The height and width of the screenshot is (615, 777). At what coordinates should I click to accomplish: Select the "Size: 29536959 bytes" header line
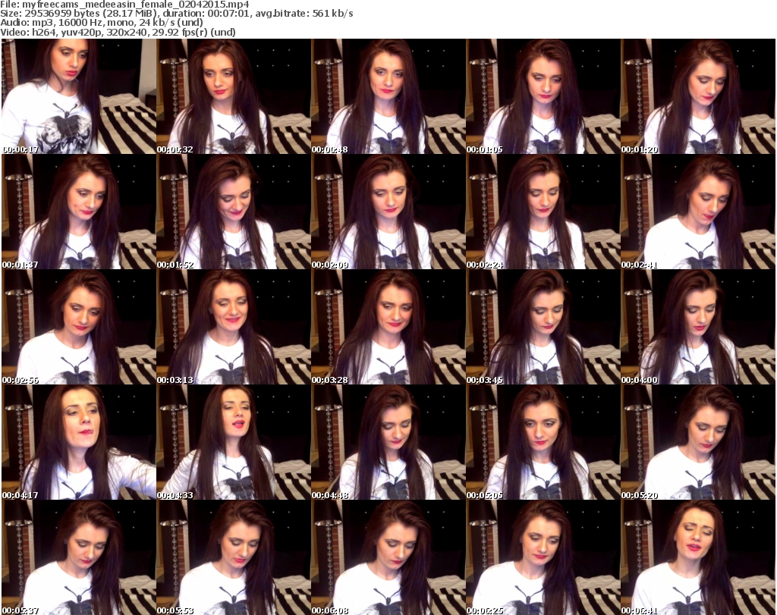(176, 14)
